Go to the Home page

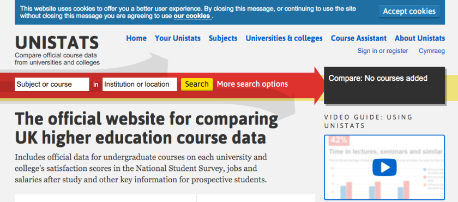136,38
